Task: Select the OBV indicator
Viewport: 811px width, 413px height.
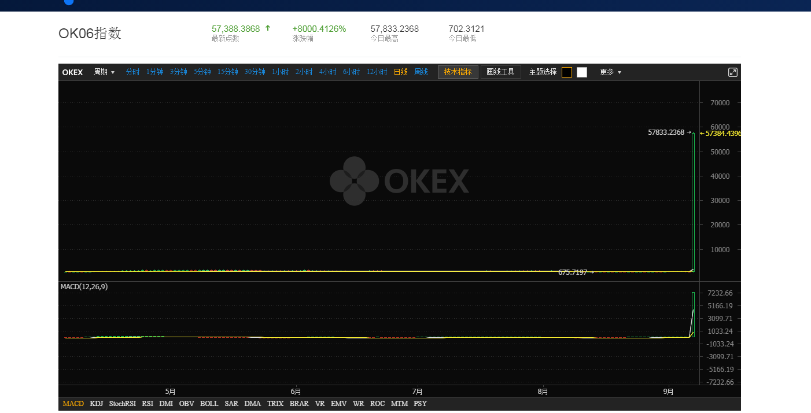Action: tap(187, 404)
